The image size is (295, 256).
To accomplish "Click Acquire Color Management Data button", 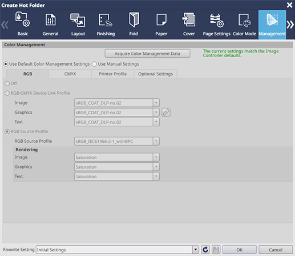I will [x=147, y=54].
